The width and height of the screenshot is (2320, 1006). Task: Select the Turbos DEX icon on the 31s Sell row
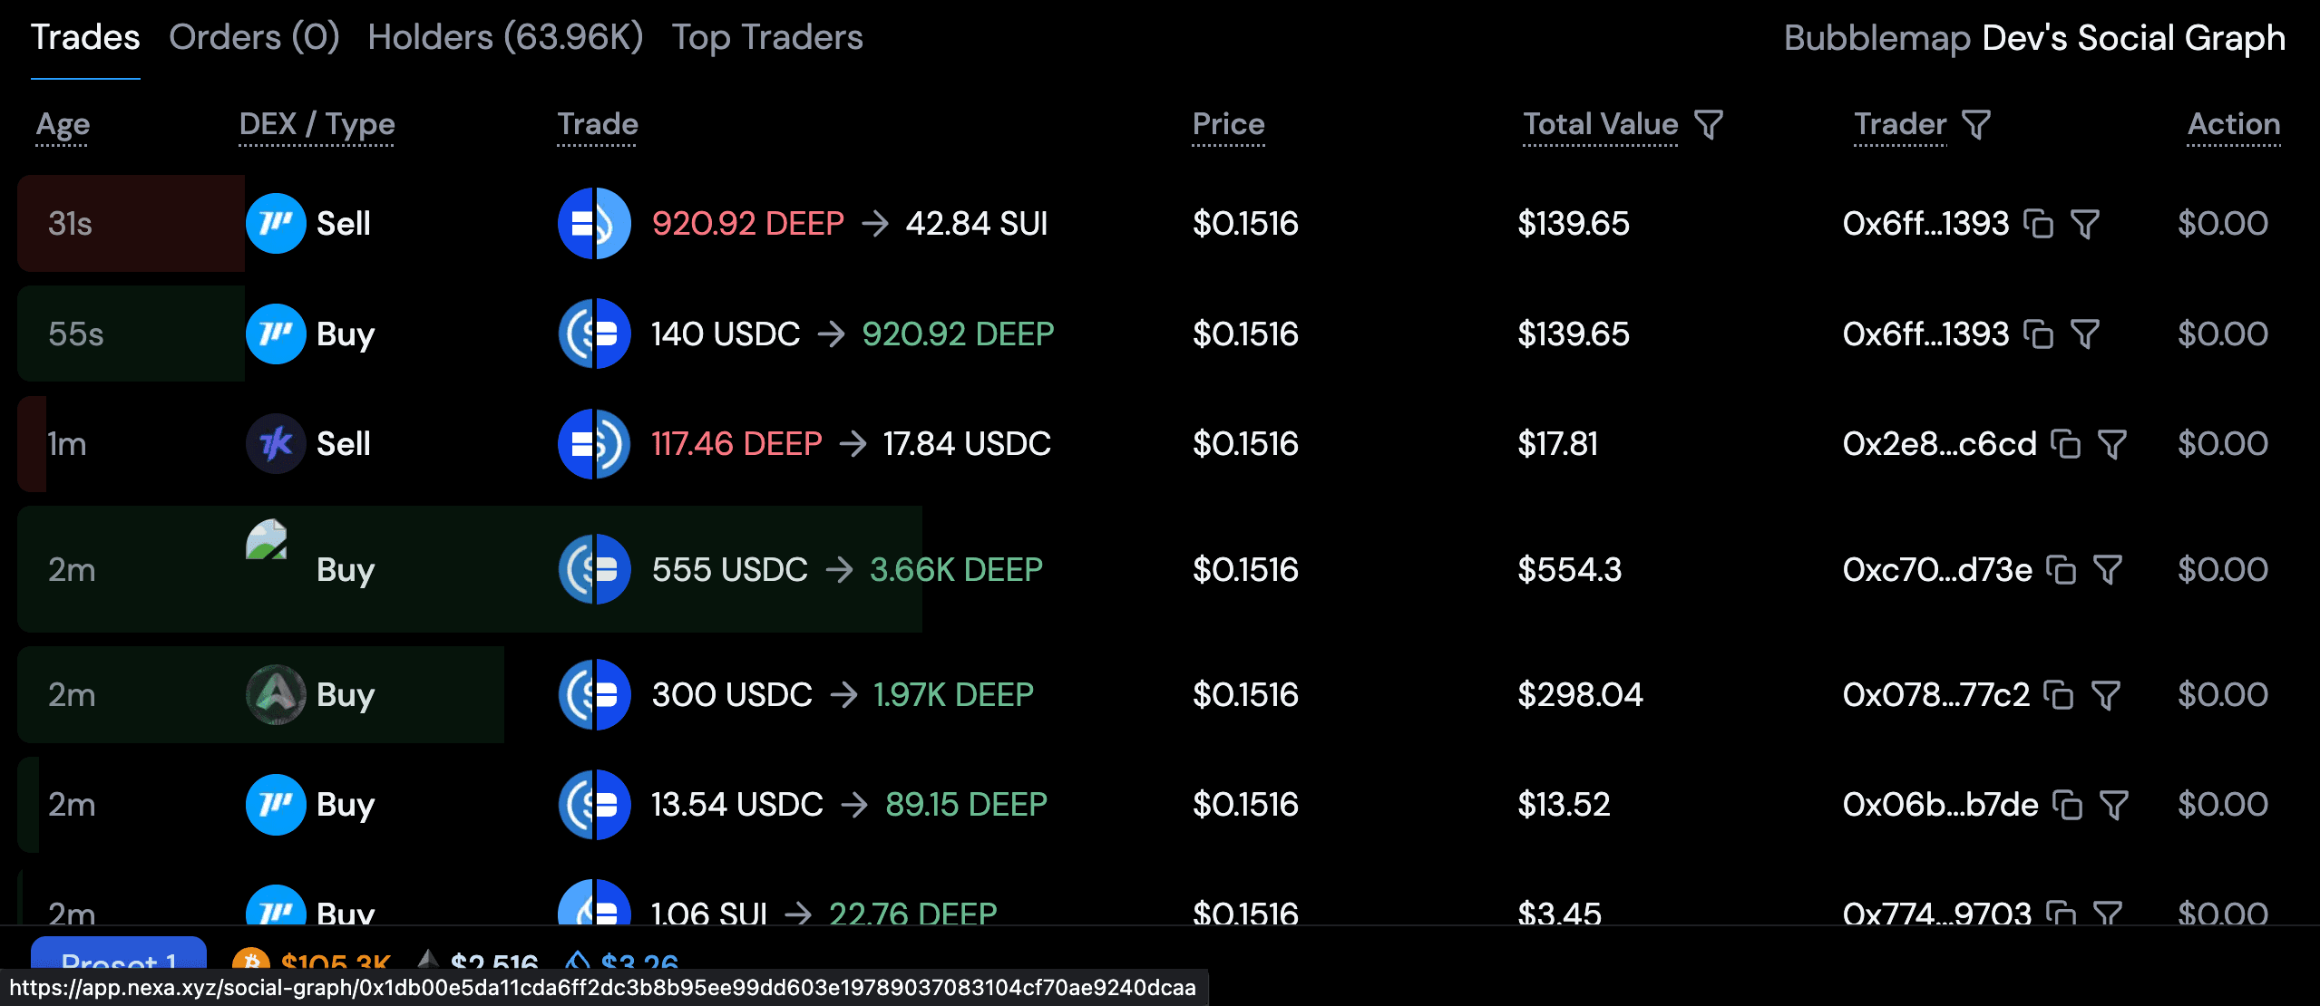[275, 223]
